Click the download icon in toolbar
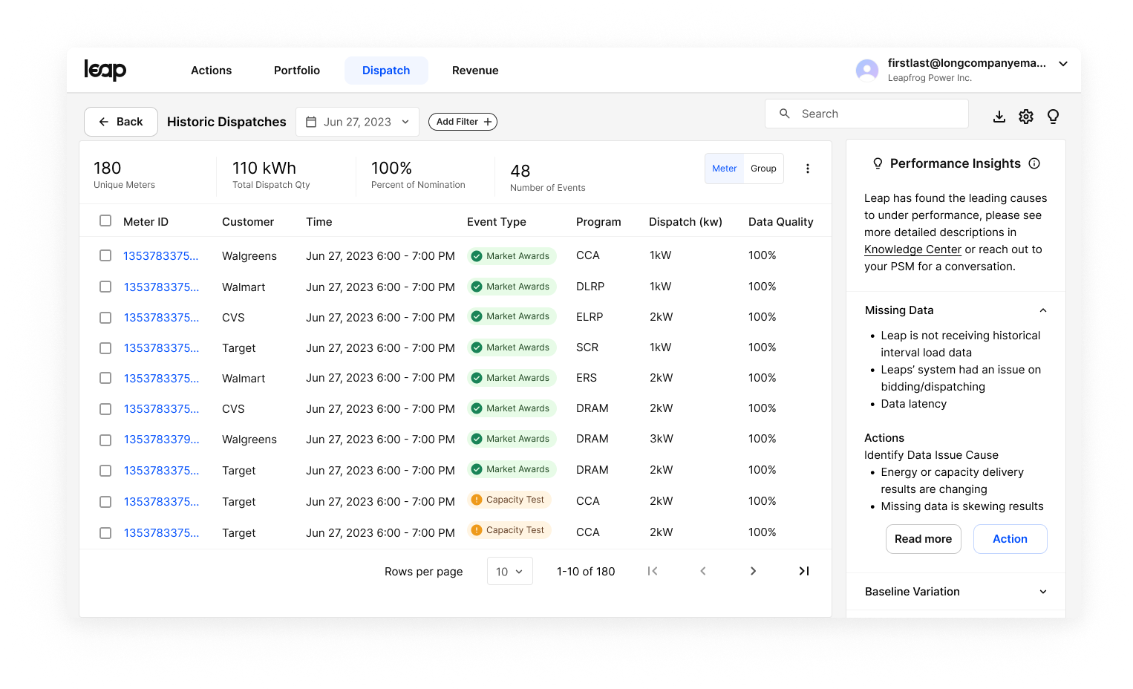 pos(999,117)
